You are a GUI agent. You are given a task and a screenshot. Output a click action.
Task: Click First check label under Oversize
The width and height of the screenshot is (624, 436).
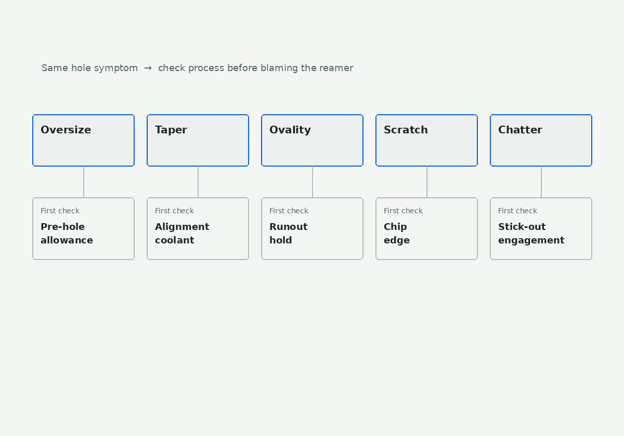(x=60, y=211)
